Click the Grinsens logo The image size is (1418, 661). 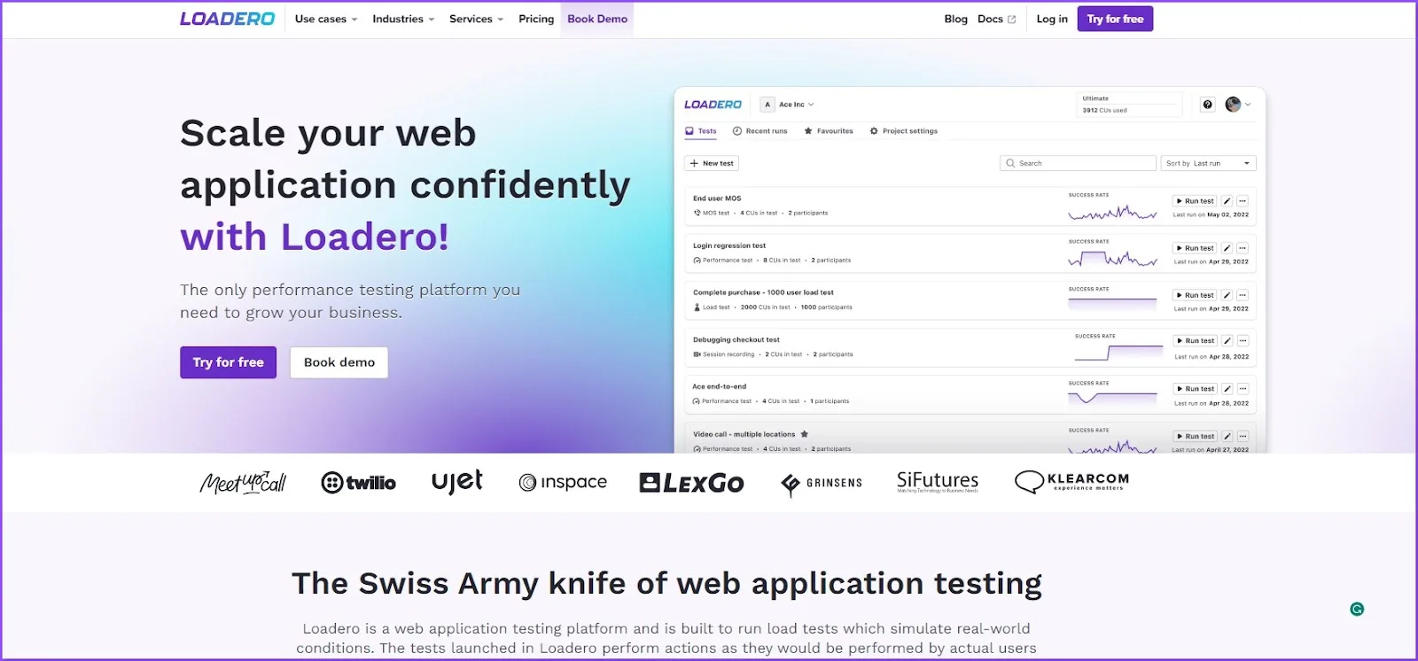pos(822,483)
